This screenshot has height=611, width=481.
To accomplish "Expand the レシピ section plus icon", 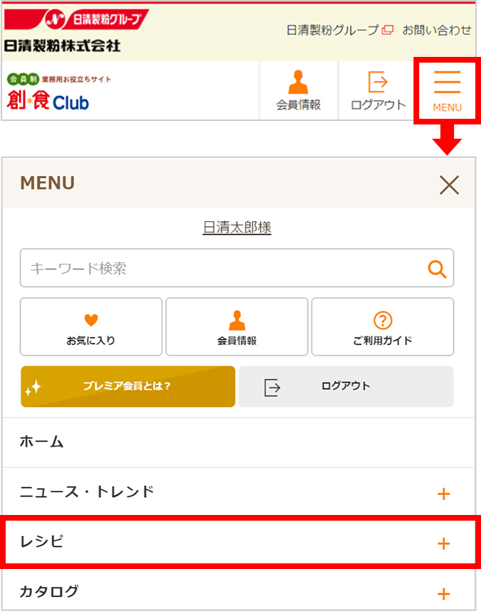I will click(x=443, y=543).
